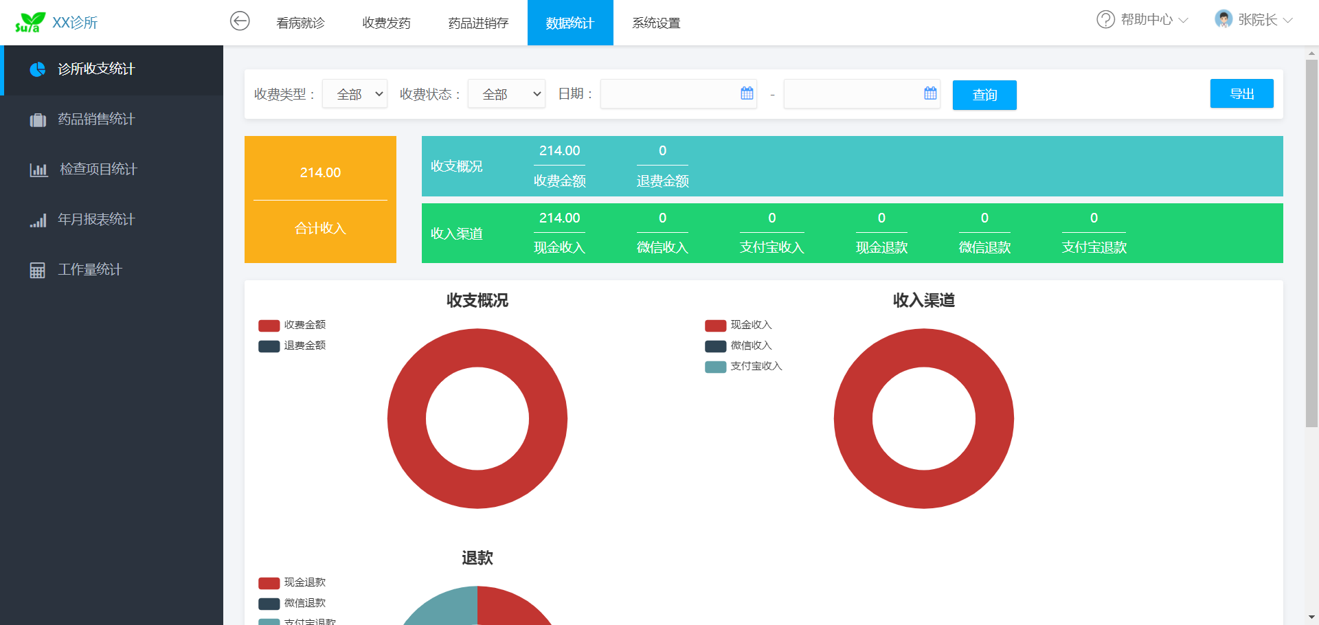1319x625 pixels.
Task: Click the end date input field
Action: [862, 93]
